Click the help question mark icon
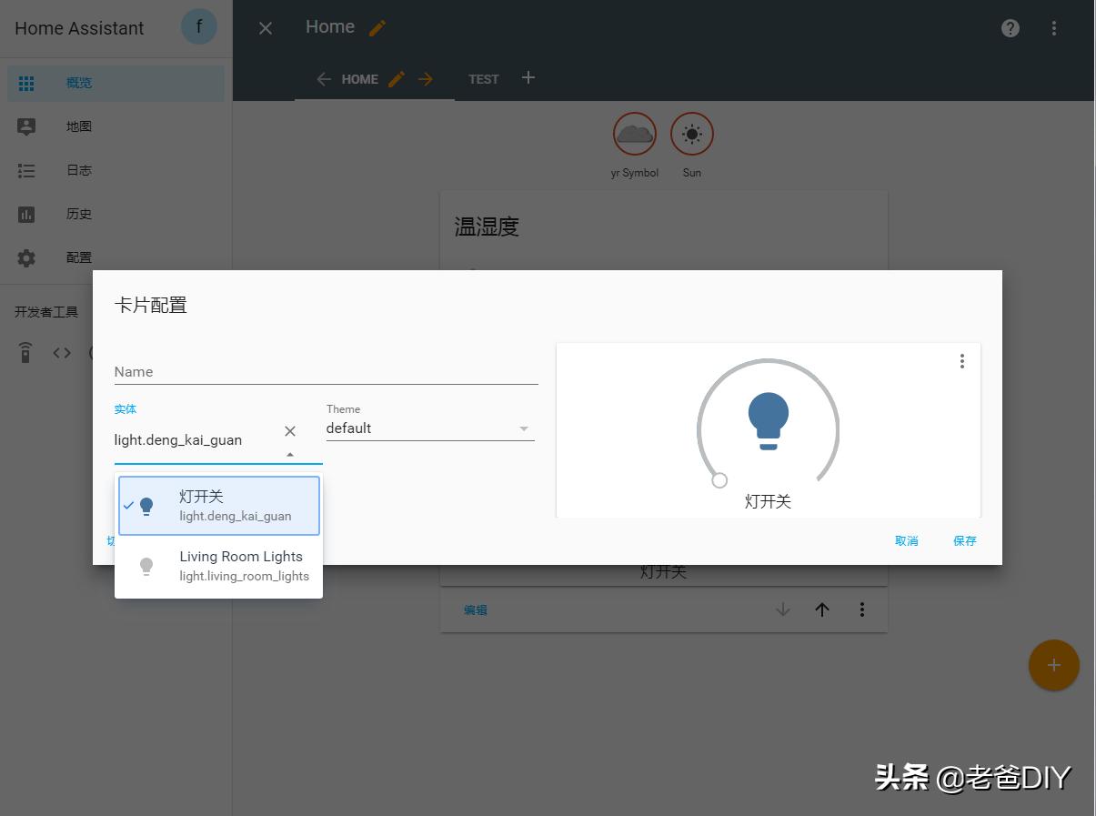1096x816 pixels. click(1010, 27)
